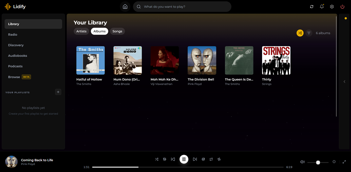The height and width of the screenshot is (172, 351).
Task: Open Library in the sidebar
Action: pos(33,24)
